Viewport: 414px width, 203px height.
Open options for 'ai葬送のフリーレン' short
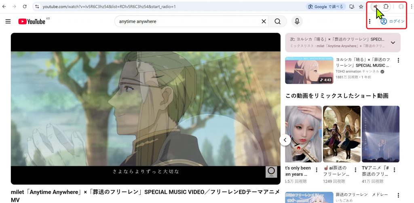(x=355, y=170)
